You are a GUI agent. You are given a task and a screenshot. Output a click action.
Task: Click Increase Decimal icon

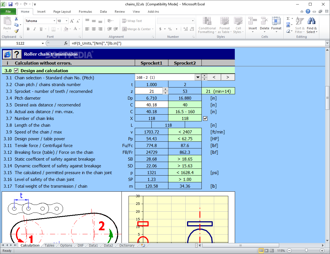point(185,29)
